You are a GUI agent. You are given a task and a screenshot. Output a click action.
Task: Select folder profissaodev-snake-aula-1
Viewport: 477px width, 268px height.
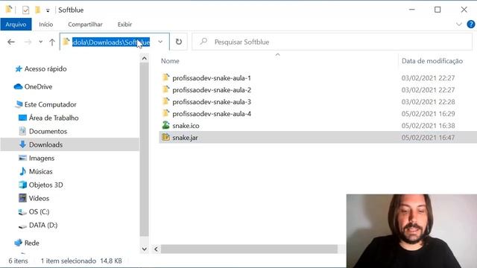coord(212,78)
